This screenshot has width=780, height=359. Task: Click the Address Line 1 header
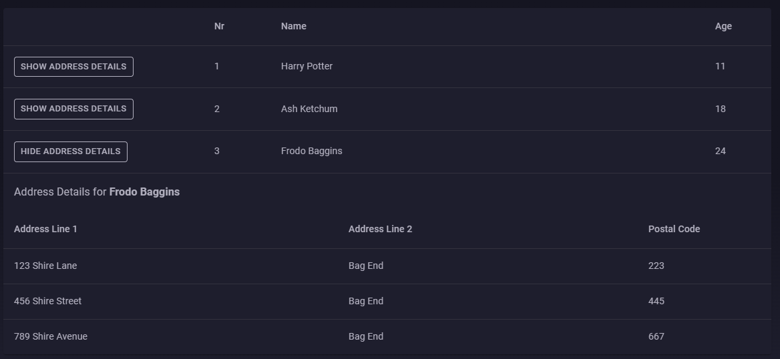click(46, 230)
